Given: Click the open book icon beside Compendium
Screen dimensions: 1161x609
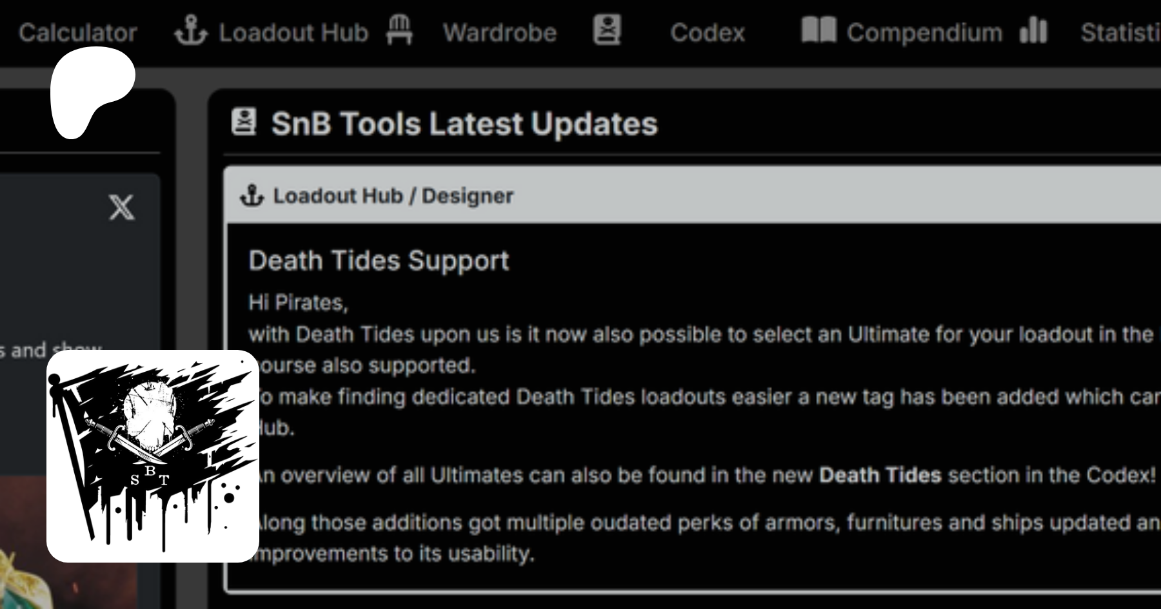Looking at the screenshot, I should tap(819, 30).
